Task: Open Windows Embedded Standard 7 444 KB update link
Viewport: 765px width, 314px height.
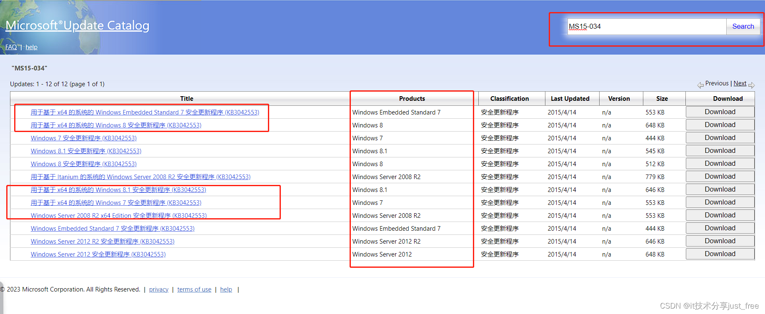Action: [112, 229]
